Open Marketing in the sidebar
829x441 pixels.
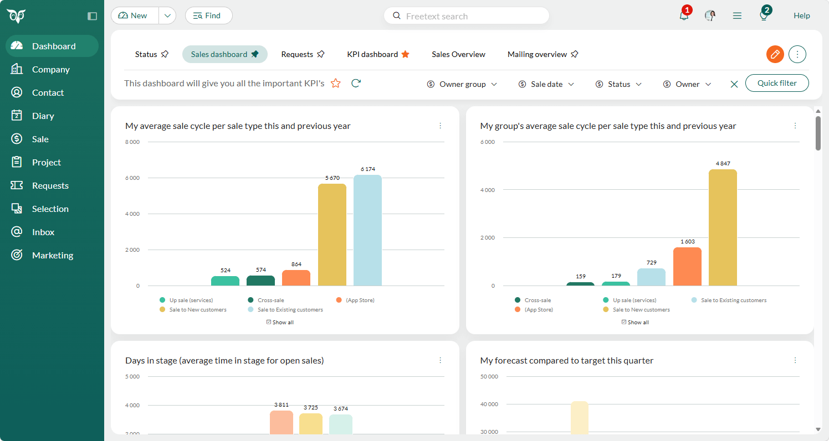52,255
